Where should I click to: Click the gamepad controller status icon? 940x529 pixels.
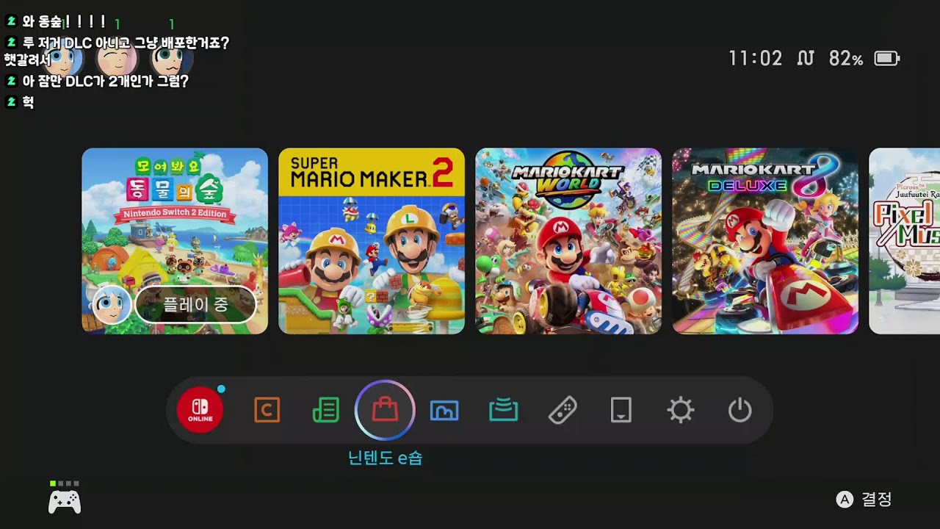[x=65, y=502]
